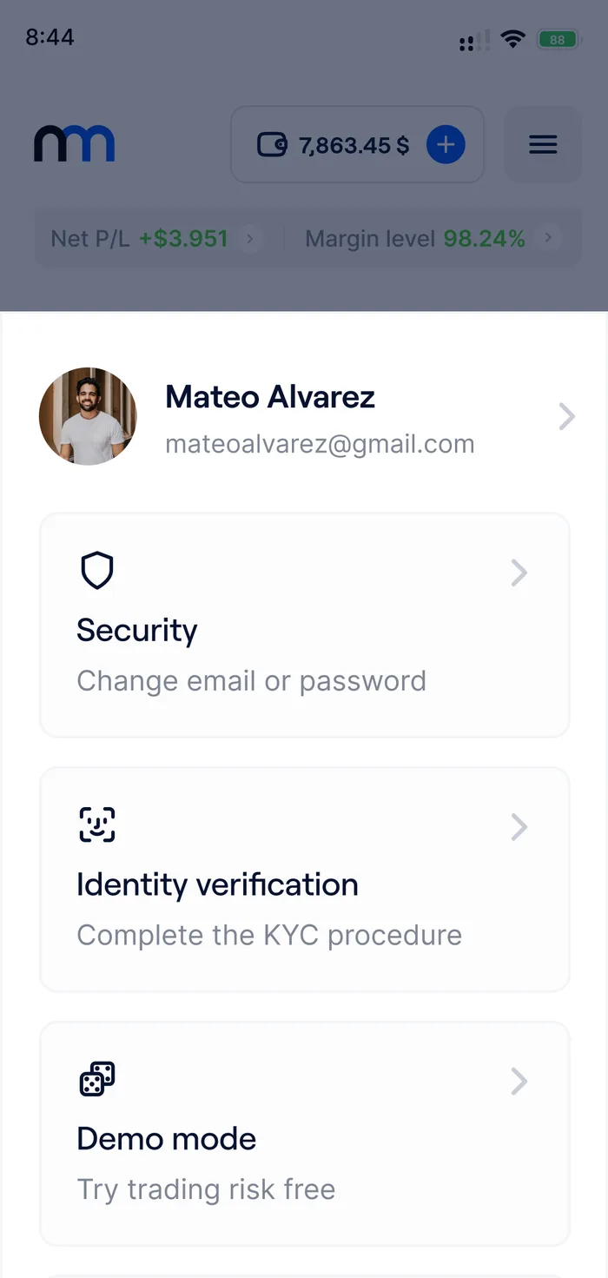Viewport: 608px width, 1278px height.
Task: Open the hamburger menu
Action: [543, 144]
